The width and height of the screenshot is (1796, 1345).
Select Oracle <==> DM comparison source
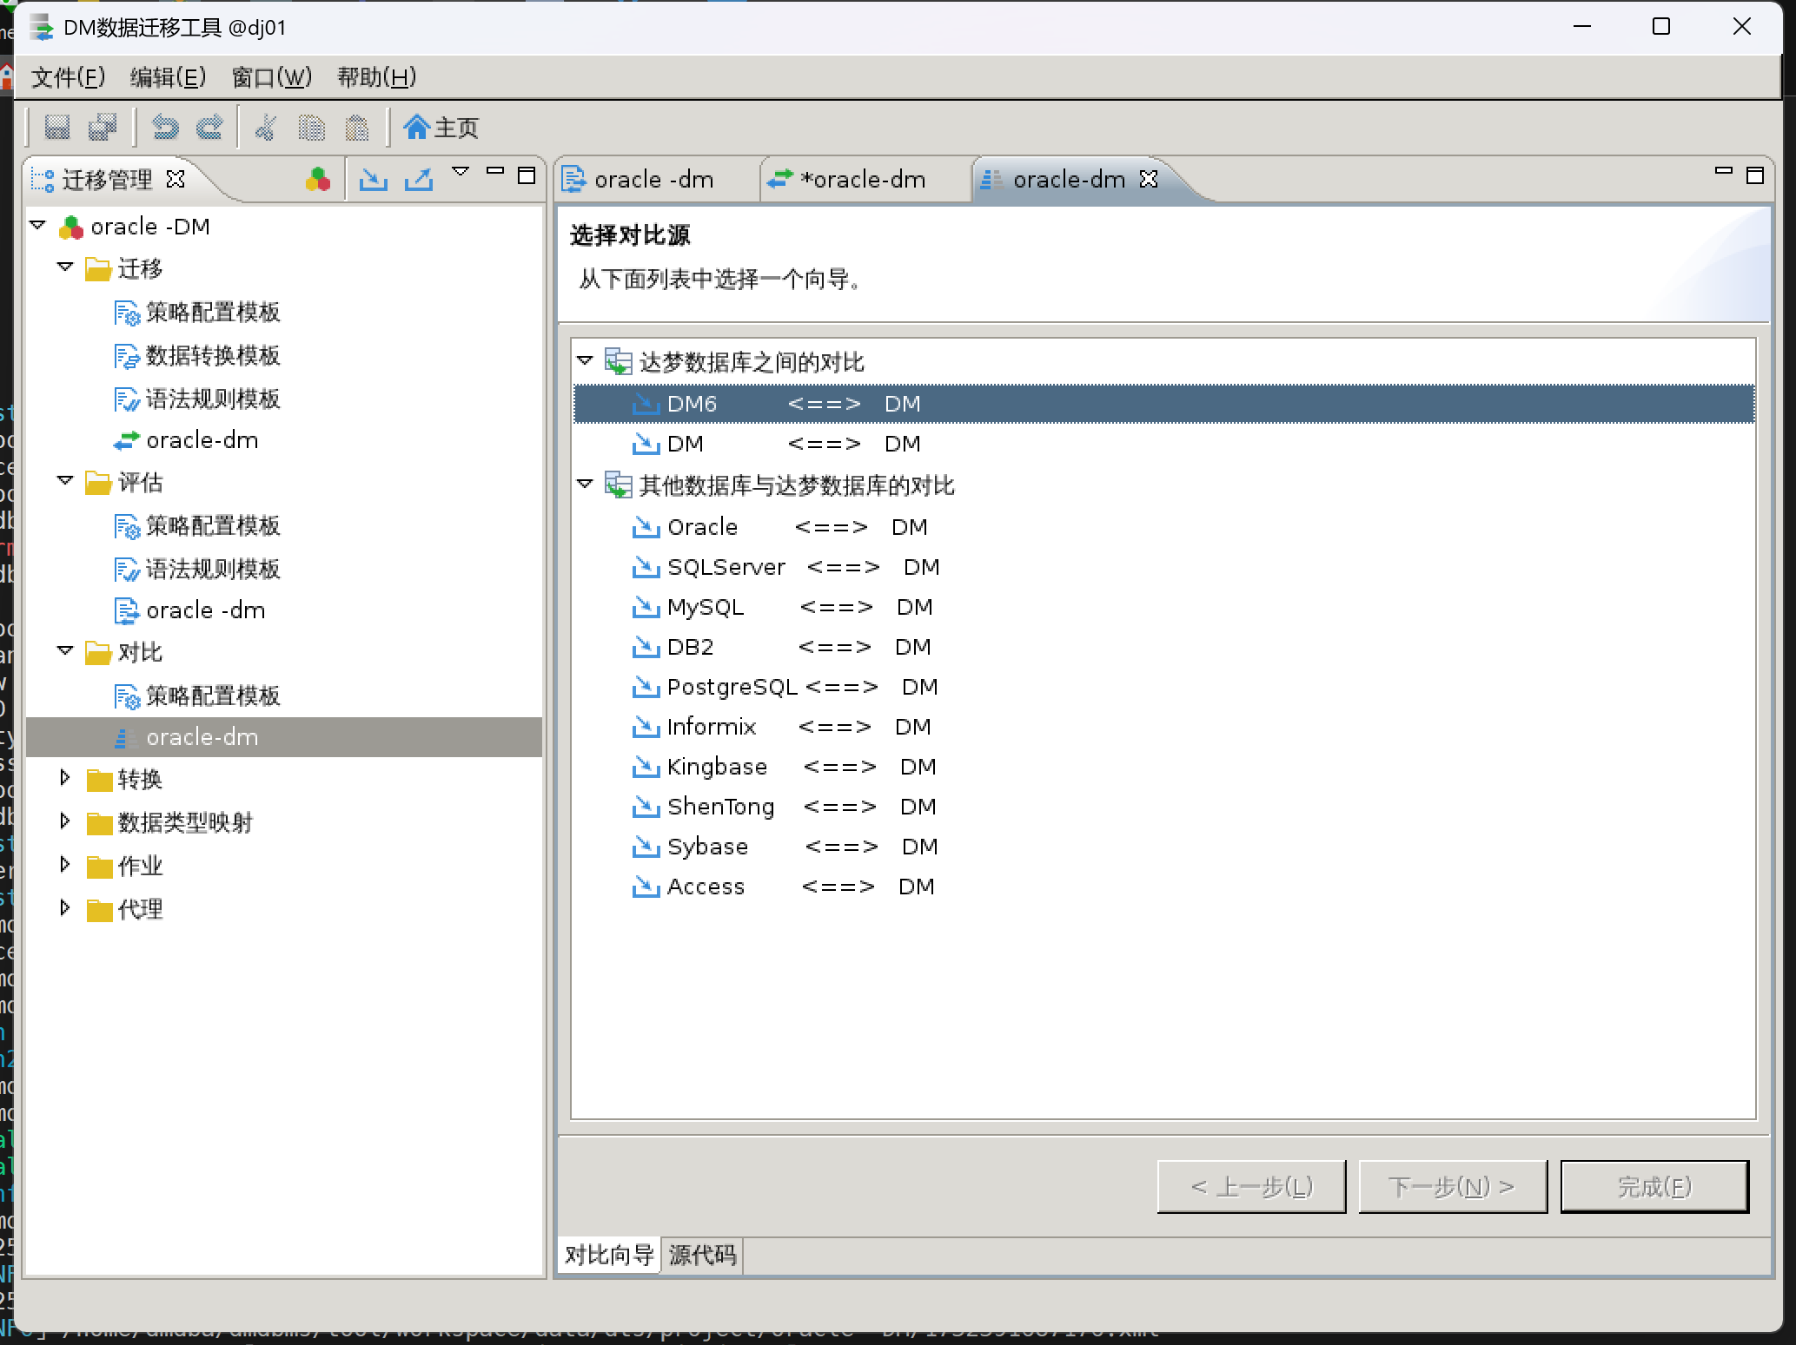tap(702, 527)
